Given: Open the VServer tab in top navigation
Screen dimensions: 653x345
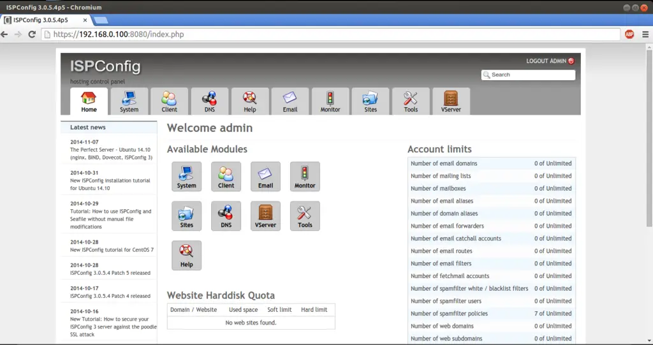Looking at the screenshot, I should coord(451,101).
